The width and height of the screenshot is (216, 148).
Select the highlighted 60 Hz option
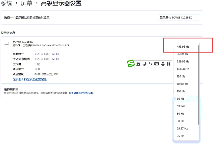(186, 99)
